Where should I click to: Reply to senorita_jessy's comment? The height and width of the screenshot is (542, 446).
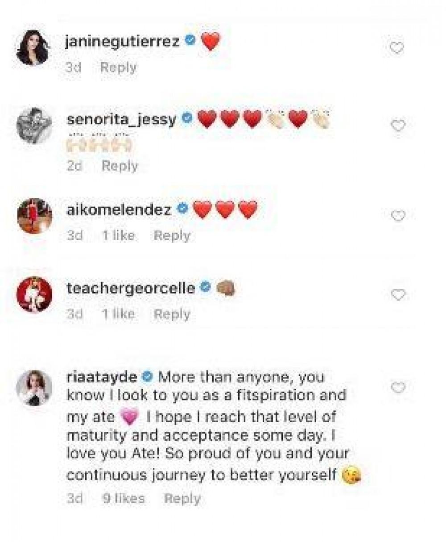[120, 166]
